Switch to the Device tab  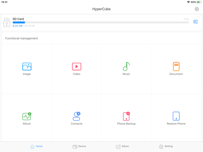(x=79, y=146)
